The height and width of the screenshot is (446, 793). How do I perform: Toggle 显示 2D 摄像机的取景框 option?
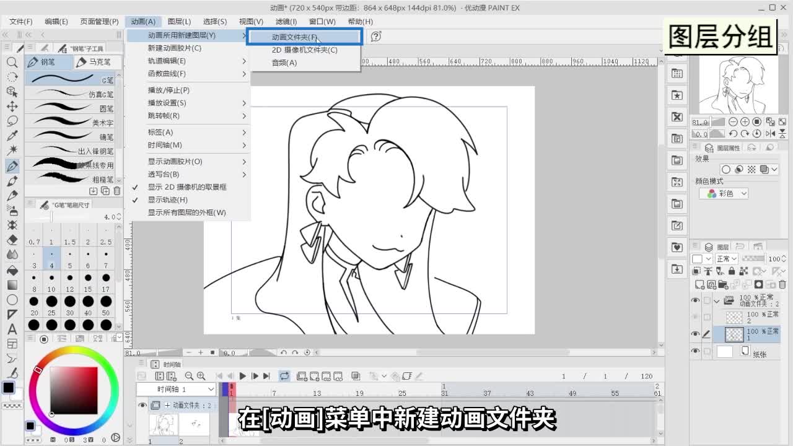pyautogui.click(x=187, y=186)
